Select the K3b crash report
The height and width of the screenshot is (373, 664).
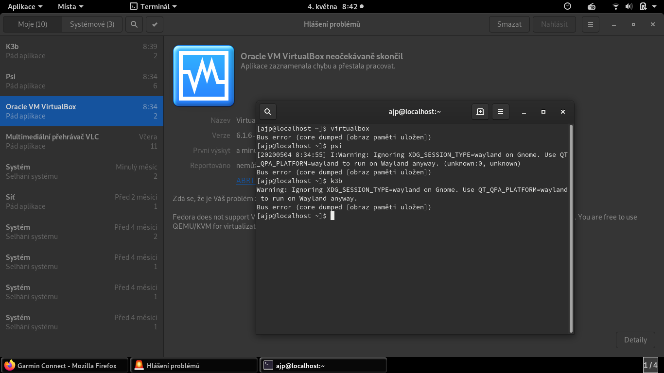[x=82, y=51]
